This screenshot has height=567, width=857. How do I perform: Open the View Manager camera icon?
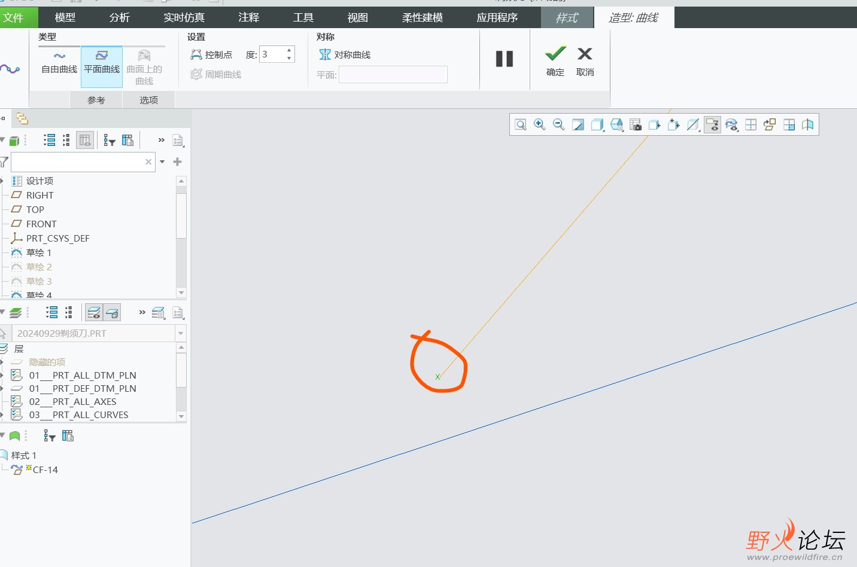pyautogui.click(x=636, y=124)
